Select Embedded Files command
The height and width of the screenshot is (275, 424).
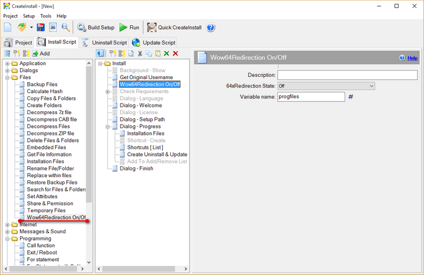[x=46, y=147]
